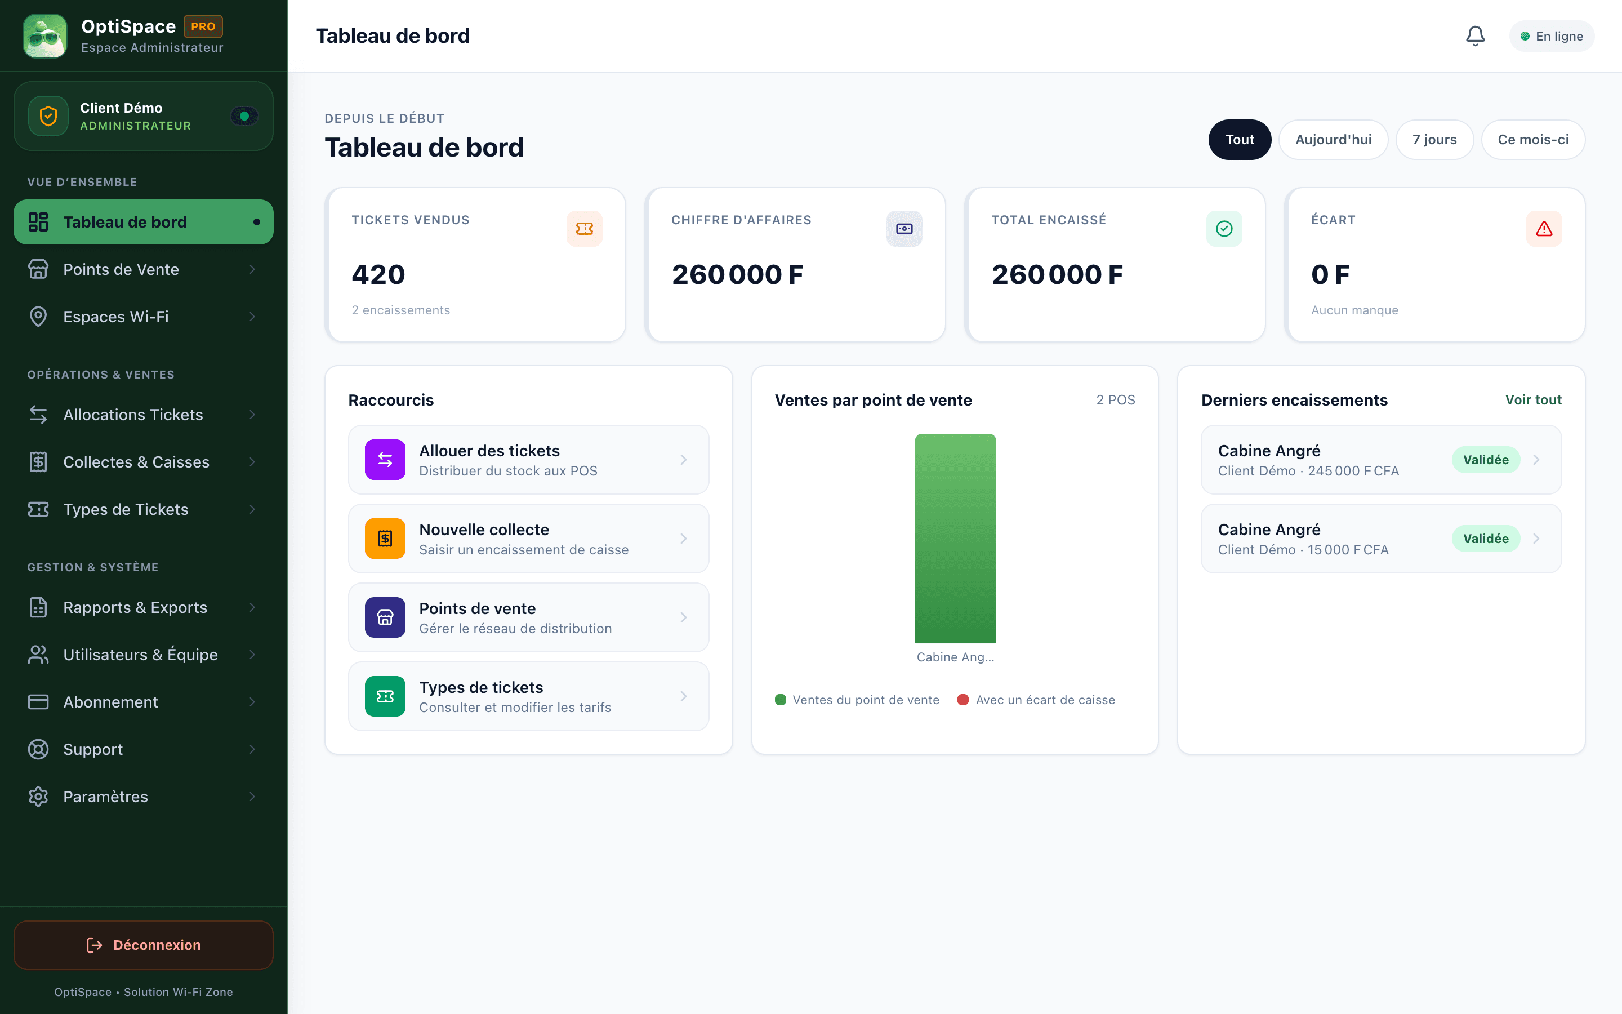Click the Support lifebuoy icon

click(38, 749)
